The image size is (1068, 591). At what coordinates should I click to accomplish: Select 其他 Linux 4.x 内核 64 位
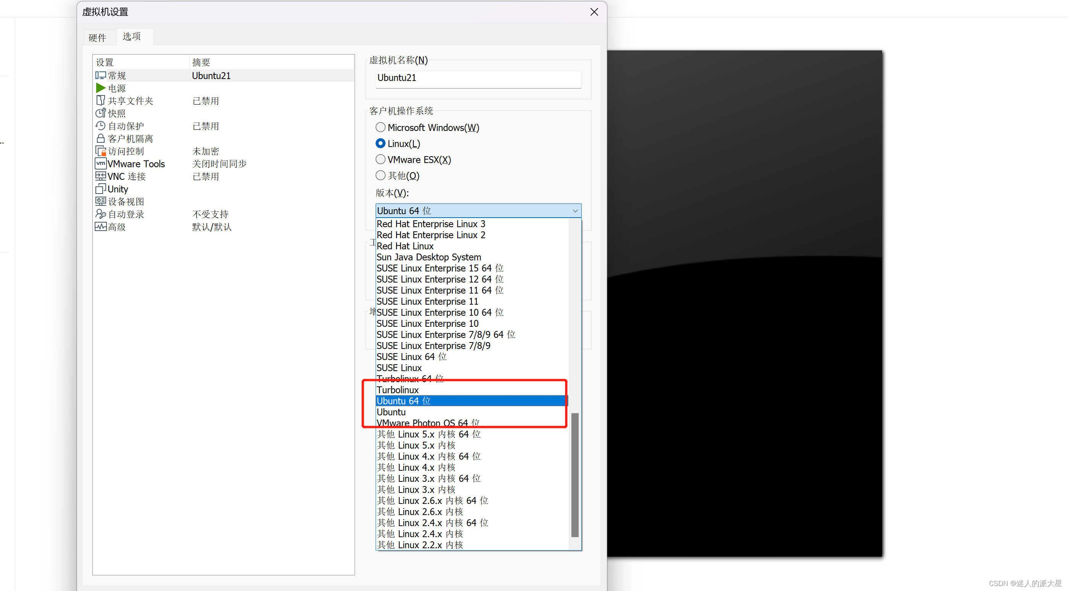pyautogui.click(x=472, y=456)
